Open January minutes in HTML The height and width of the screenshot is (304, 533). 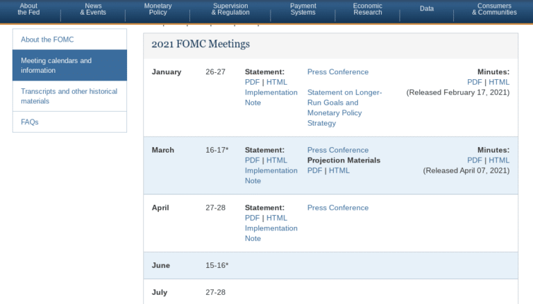(x=498, y=82)
